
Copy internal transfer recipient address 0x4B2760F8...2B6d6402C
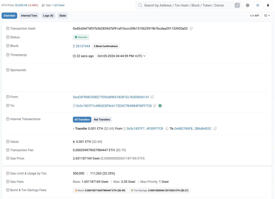[215, 129]
